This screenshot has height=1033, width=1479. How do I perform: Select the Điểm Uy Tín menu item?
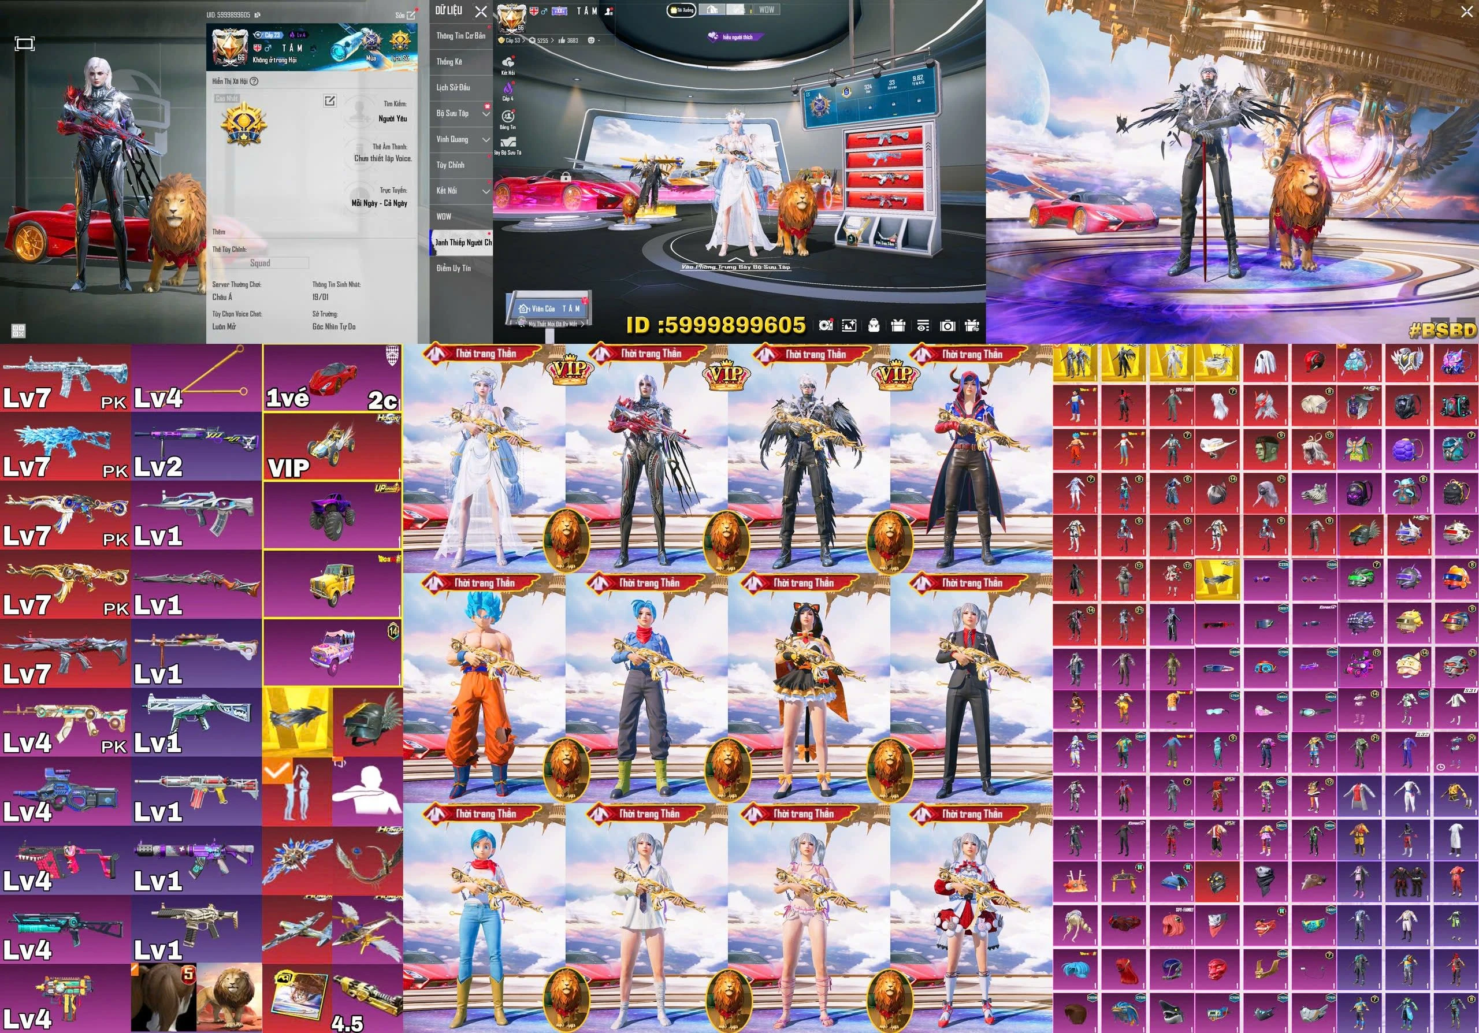[x=460, y=269]
